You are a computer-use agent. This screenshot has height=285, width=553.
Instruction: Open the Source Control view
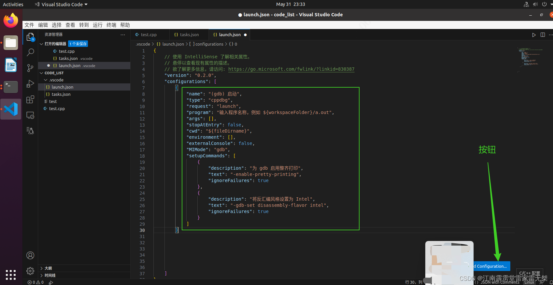pos(30,68)
